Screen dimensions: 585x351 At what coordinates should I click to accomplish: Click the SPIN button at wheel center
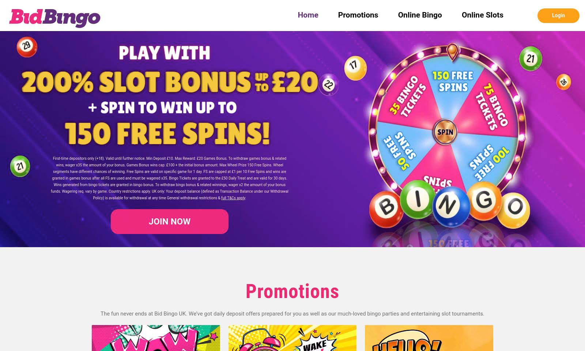tap(445, 132)
